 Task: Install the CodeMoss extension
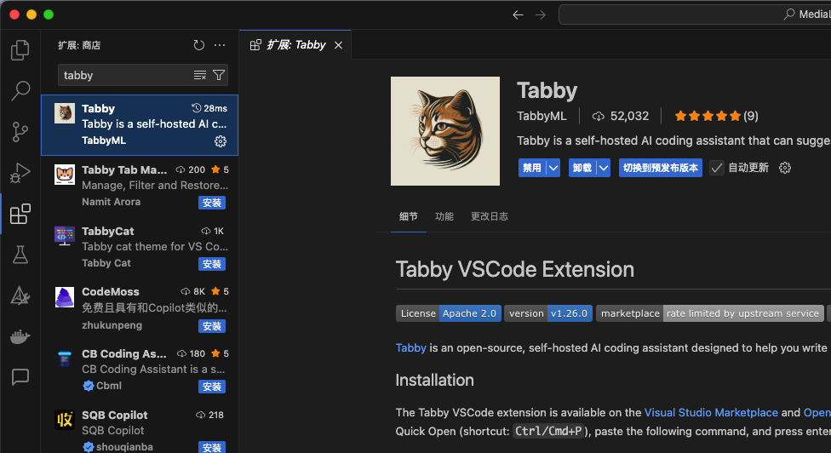212,326
